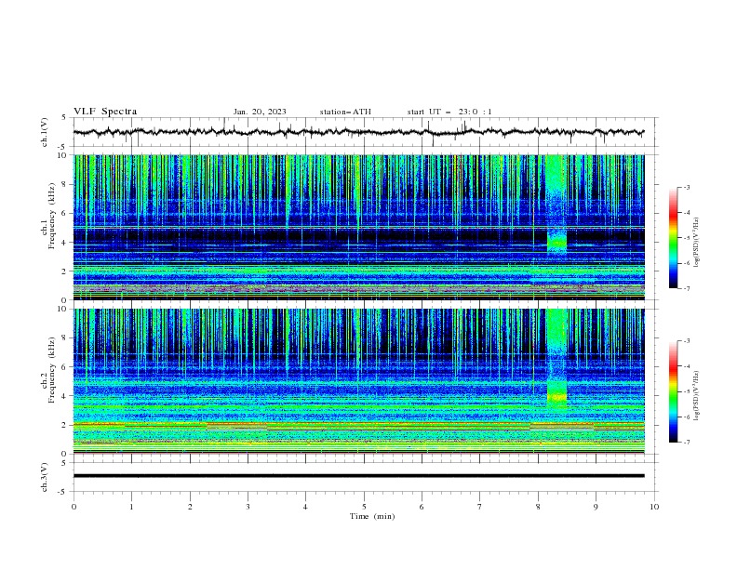
Task: Click the "-5" tick on ch.2 color bar
Action: click(686, 391)
